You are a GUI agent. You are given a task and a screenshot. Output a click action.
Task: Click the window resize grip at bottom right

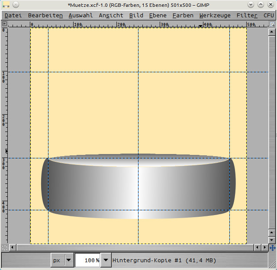[x=272, y=264]
